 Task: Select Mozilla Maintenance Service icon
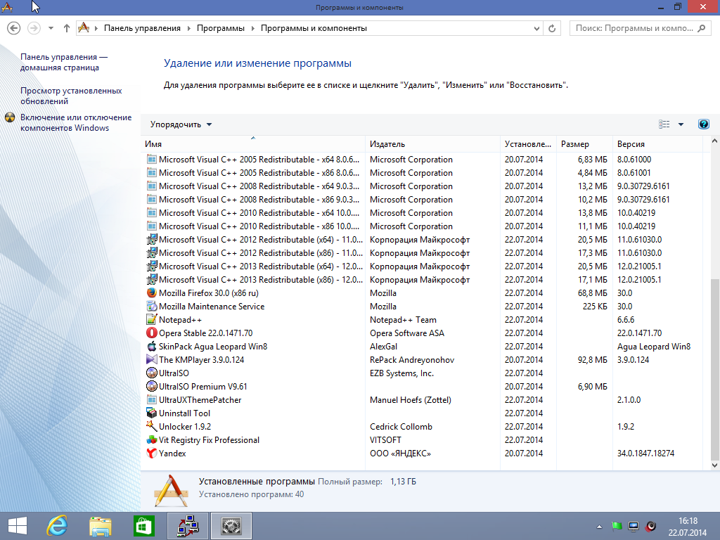[152, 307]
